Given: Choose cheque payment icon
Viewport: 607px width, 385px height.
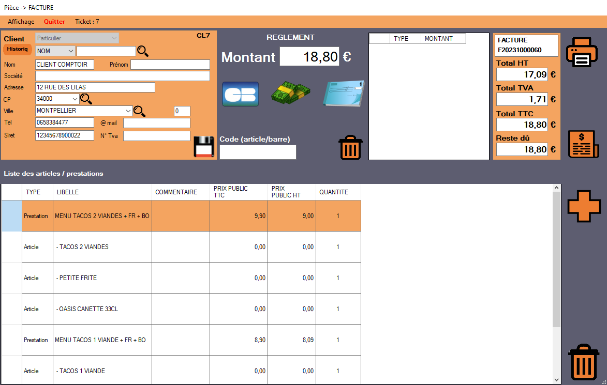Looking at the screenshot, I should 344,94.
